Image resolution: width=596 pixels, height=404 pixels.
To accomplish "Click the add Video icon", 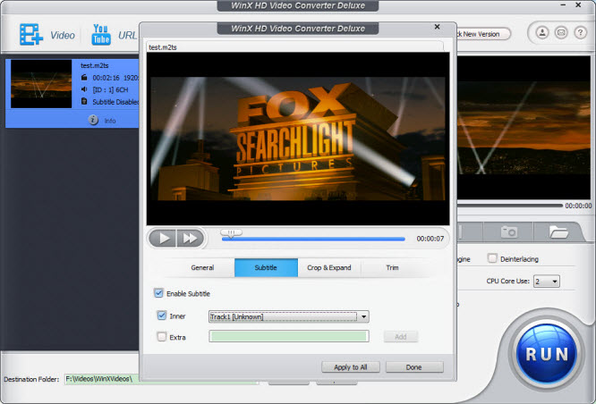I will click(31, 35).
